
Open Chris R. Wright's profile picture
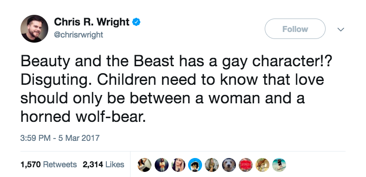coord(34,29)
